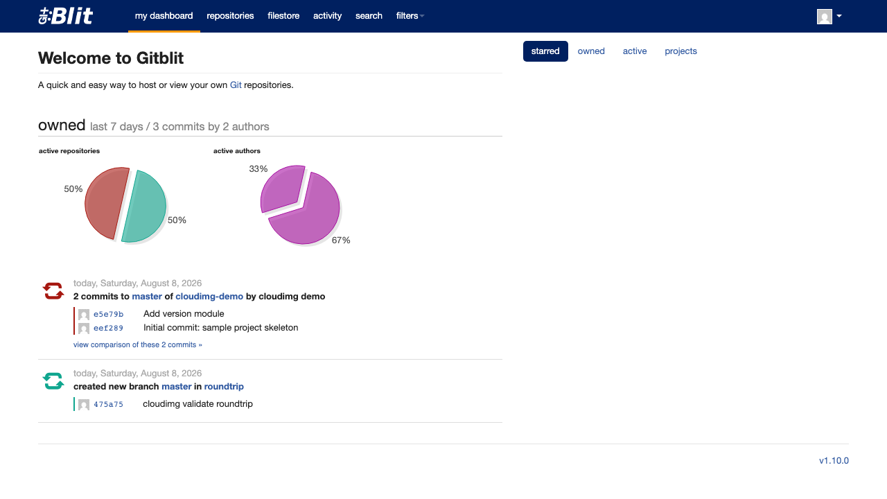
Task: Click the red slice of active repositories chart
Action: tap(104, 202)
